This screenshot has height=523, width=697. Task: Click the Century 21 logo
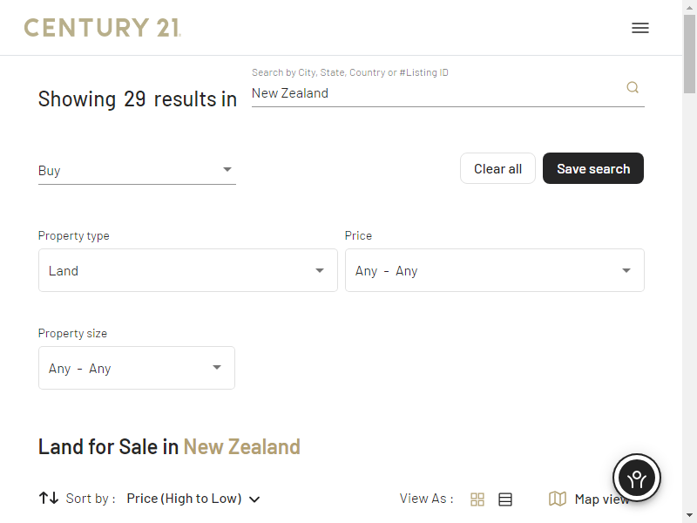coord(102,28)
